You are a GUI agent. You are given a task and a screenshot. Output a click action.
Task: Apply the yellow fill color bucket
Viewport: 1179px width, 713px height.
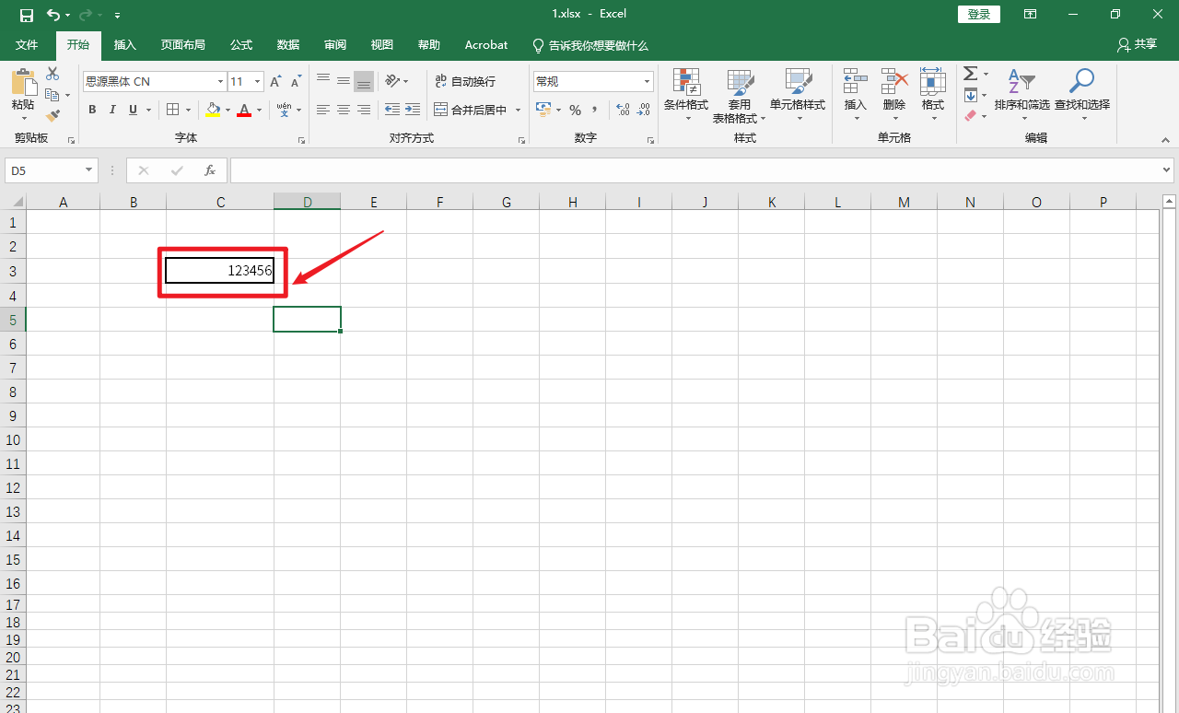click(213, 110)
